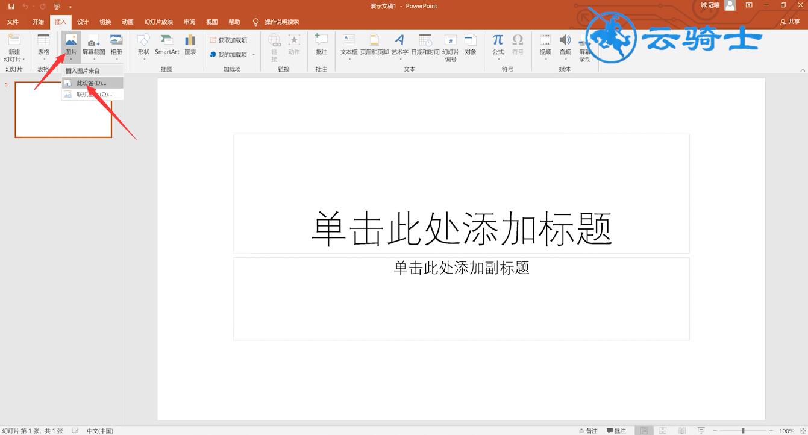
Task: Insert an 对象 (Object)
Action: pos(471,45)
